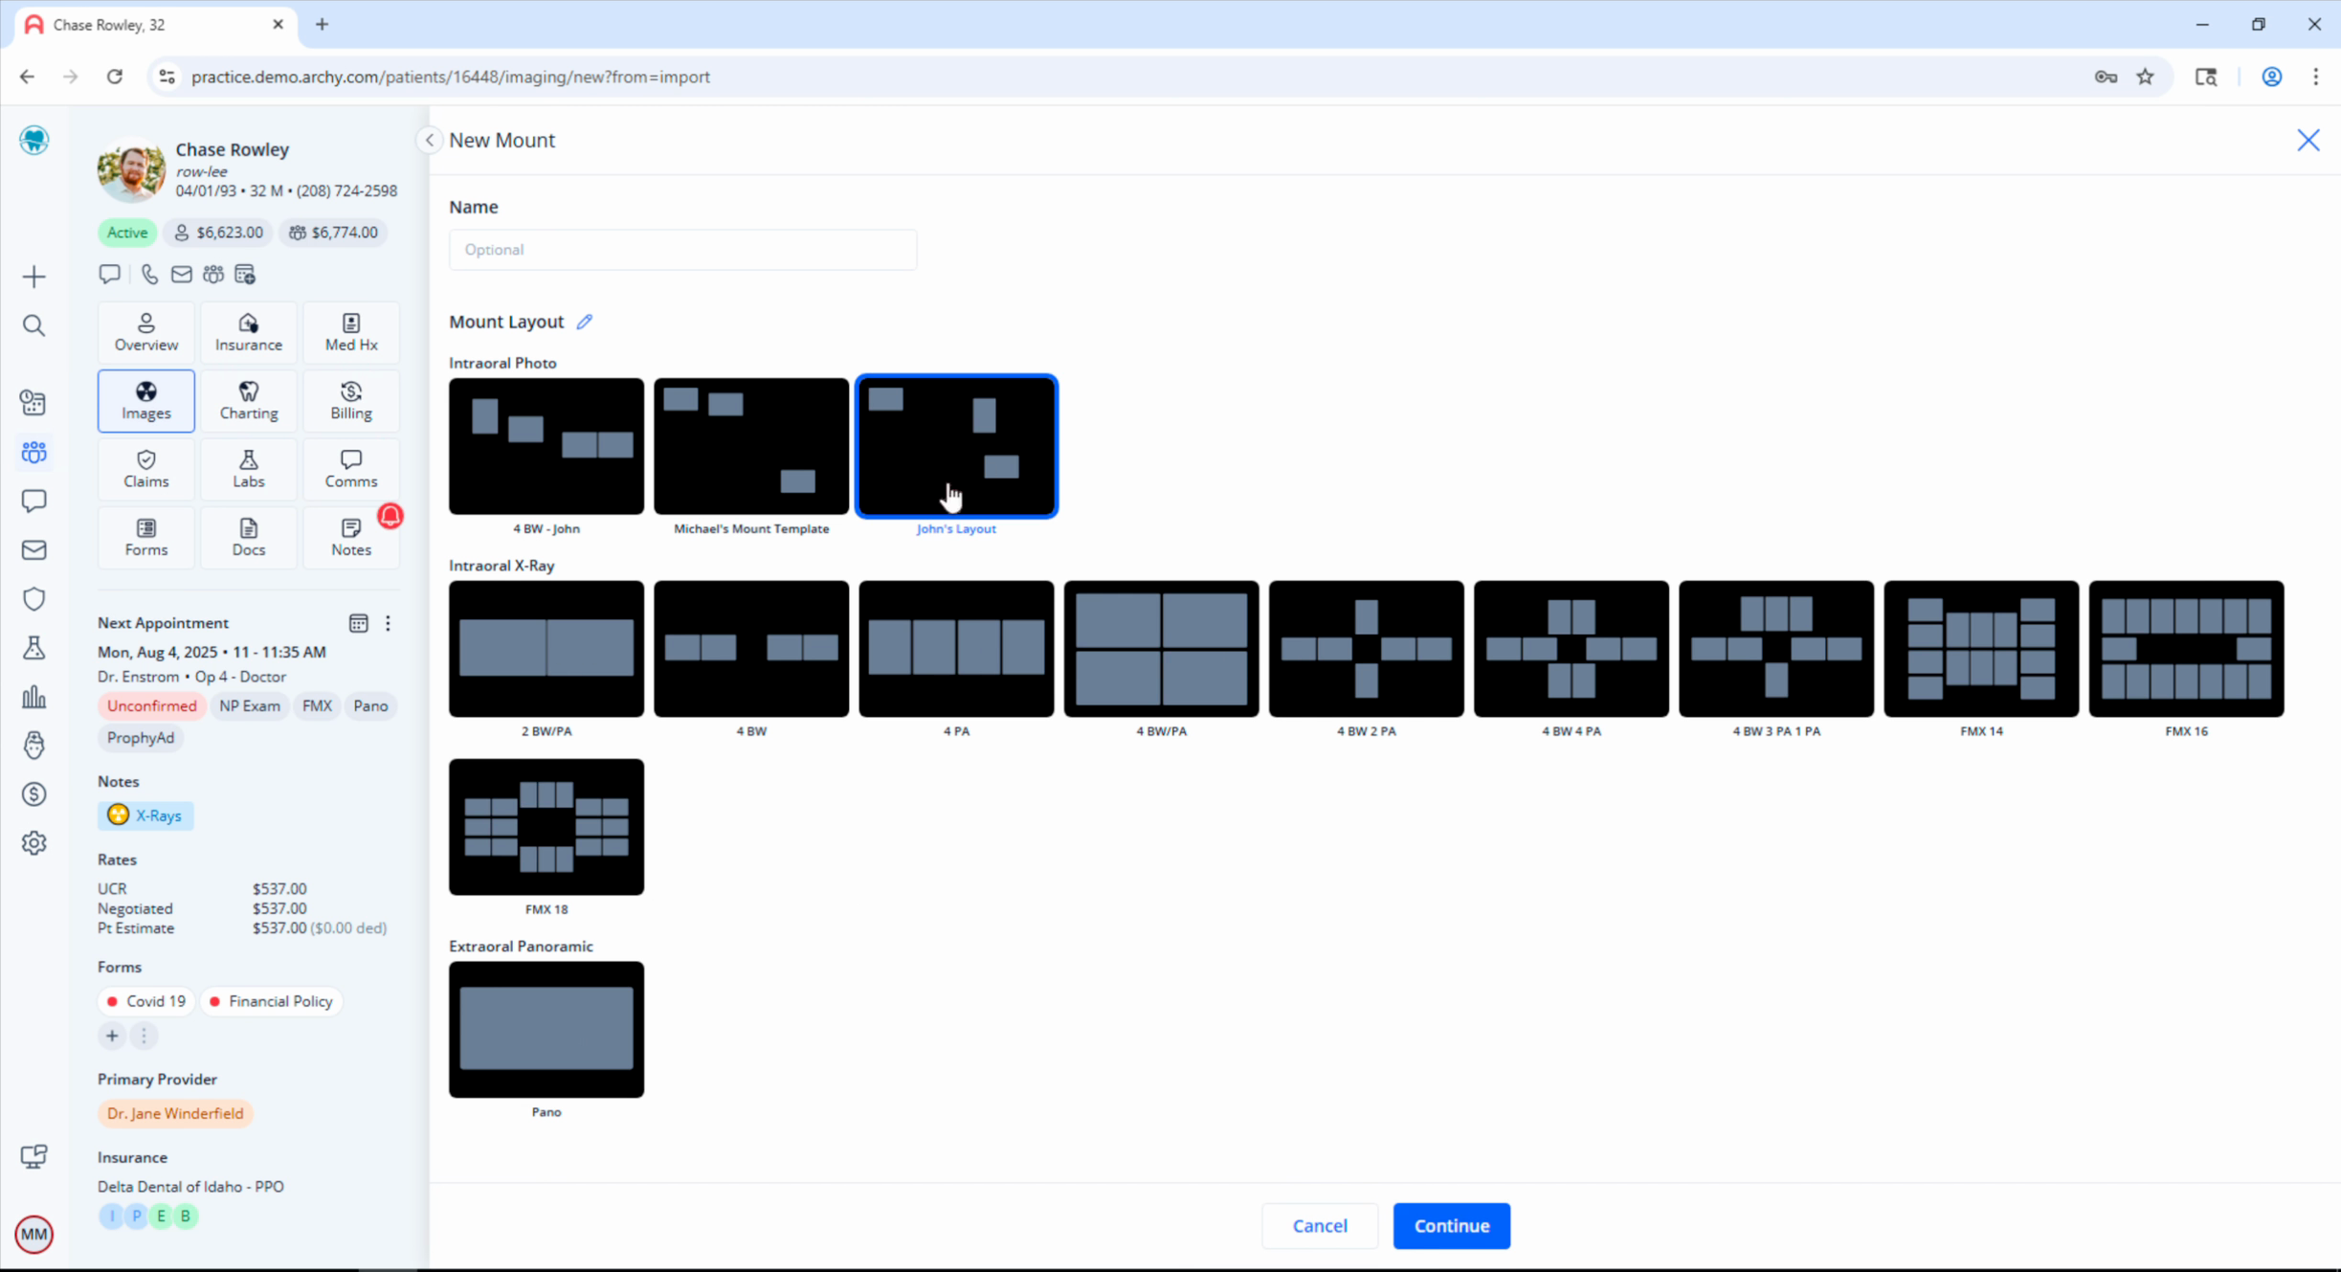Open the Labs tab
The height and width of the screenshot is (1272, 2341).
click(249, 470)
